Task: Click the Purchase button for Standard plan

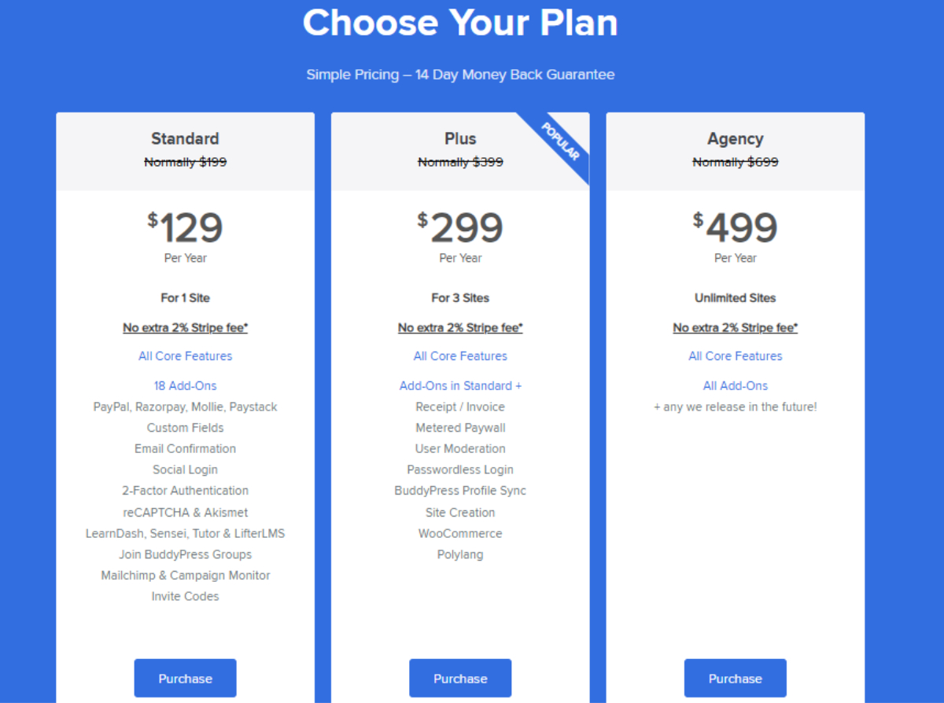Action: click(185, 678)
